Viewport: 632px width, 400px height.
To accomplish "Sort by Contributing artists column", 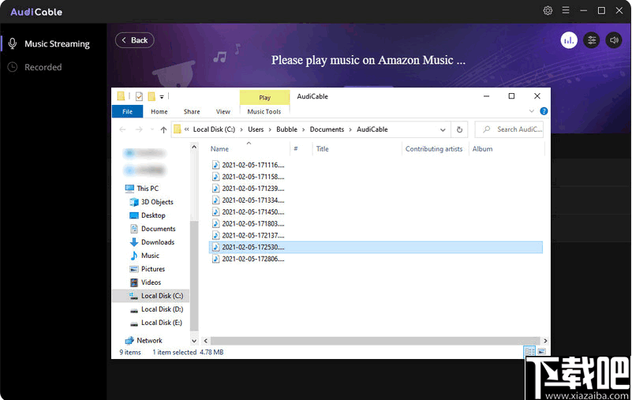I will pyautogui.click(x=436, y=149).
